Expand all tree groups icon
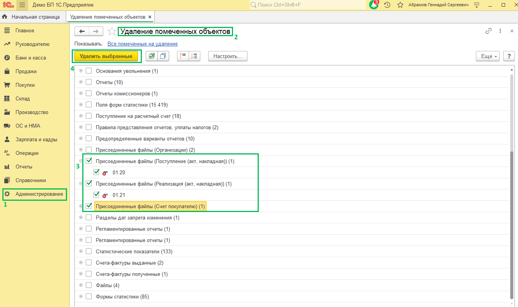Screen dimensions: 518x307 194,56
